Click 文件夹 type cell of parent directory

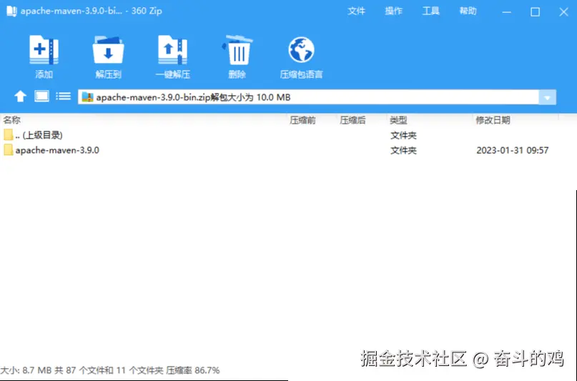[x=403, y=135]
